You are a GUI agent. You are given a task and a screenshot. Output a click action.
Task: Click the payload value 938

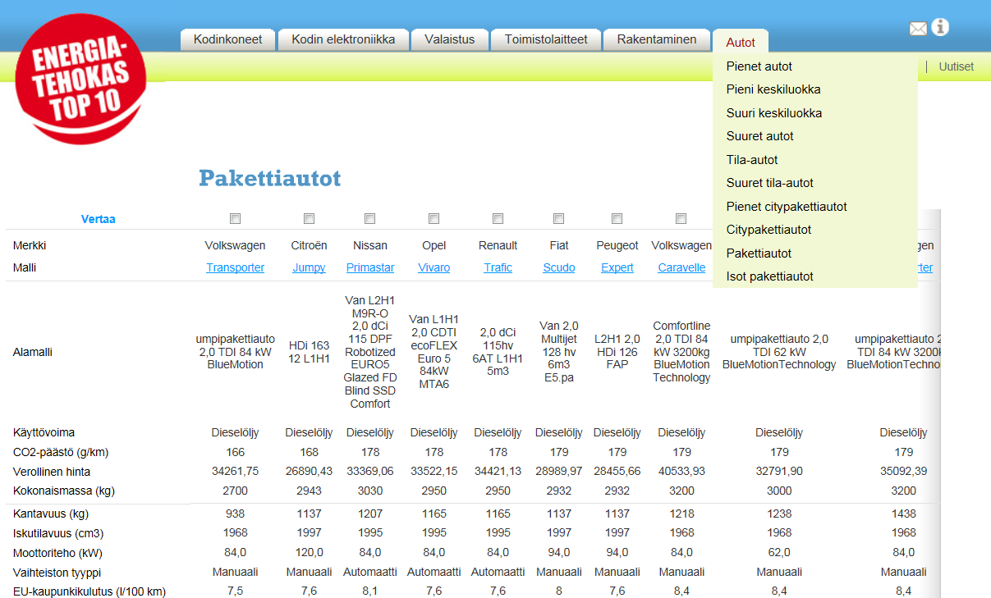pyautogui.click(x=236, y=514)
